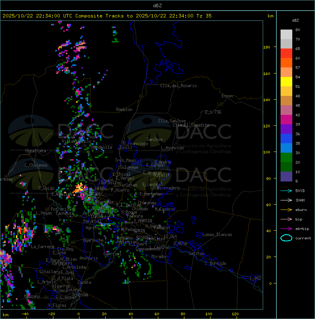
Task: Click the 'TUPUNGATO' map label
Action: [61, 263]
